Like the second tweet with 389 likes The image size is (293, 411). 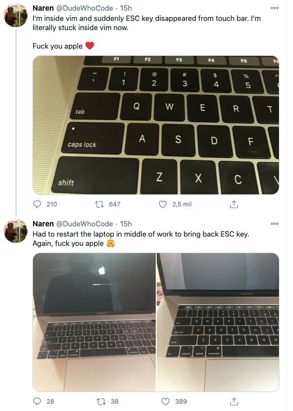[x=165, y=401]
